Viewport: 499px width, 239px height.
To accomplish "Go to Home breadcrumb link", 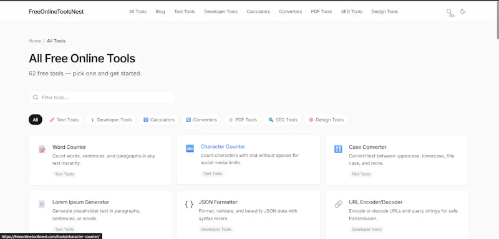I will (35, 40).
